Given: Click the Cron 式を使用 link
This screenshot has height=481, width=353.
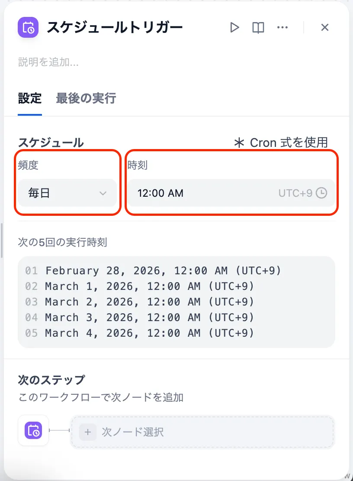Looking at the screenshot, I should [x=289, y=143].
